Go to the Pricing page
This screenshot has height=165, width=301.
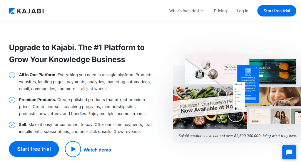coord(220,11)
